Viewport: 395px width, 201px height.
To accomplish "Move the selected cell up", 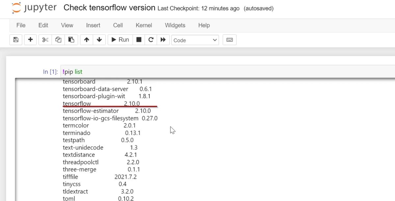I will coord(87,40).
